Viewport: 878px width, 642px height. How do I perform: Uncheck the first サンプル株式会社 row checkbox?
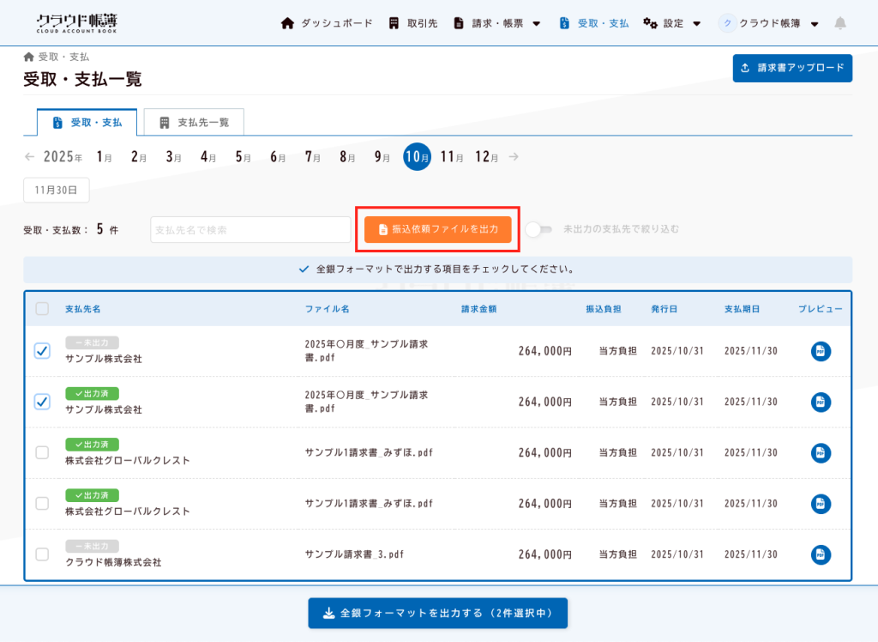[42, 351]
